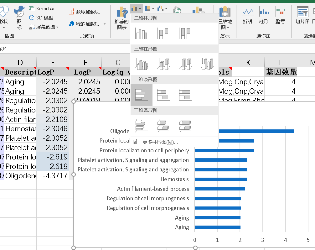Pick the 2D clustered bar chart
Image resolution: width=315 pixels, height=250 pixels.
click(142, 95)
